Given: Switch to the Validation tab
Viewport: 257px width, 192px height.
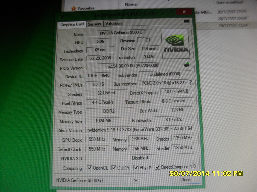Looking at the screenshot, I should [x=113, y=23].
